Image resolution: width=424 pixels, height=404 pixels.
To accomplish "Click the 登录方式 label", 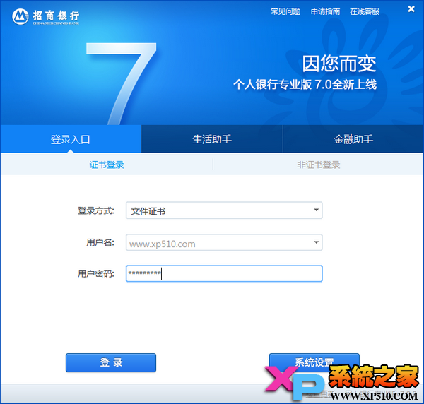I will pos(95,210).
